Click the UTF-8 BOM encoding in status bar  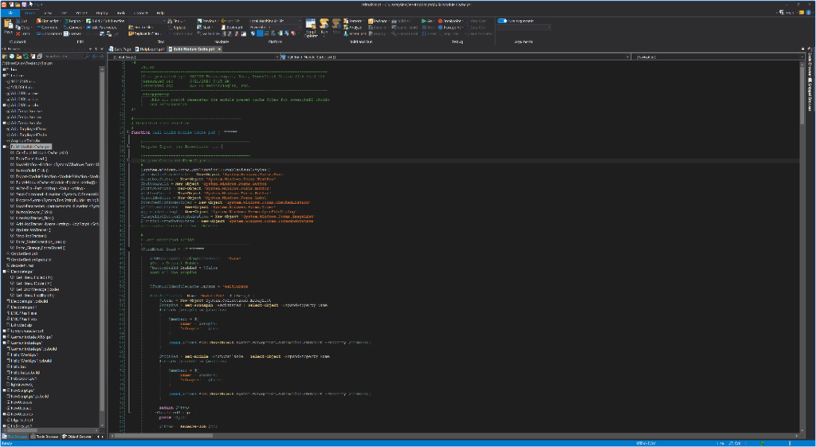click(x=645, y=443)
